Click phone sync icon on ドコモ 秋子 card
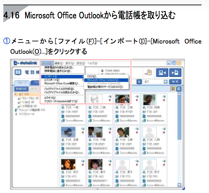Image resolution: width=209 pixels, height=193 pixels. 164,161
